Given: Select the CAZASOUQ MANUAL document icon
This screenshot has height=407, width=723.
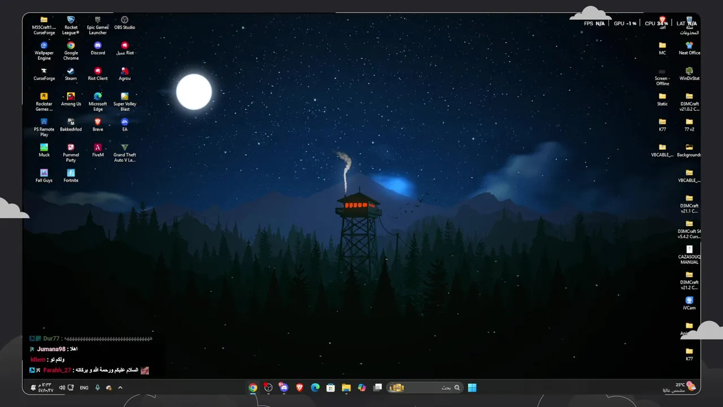Looking at the screenshot, I should [x=689, y=254].
